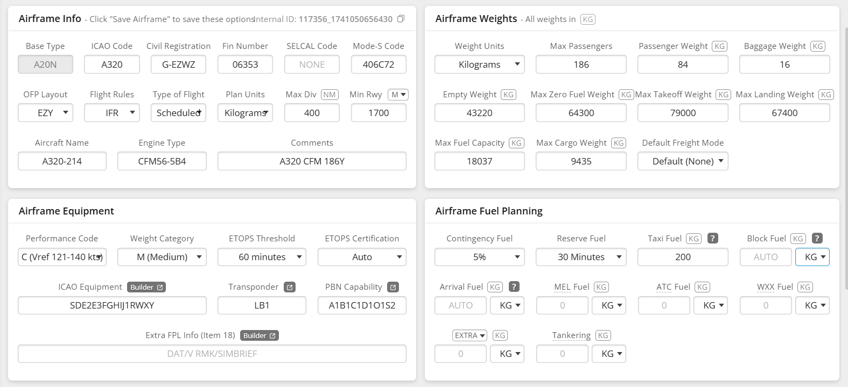848x387 pixels.
Task: Open the ETOPS Threshold dropdown
Action: [262, 257]
